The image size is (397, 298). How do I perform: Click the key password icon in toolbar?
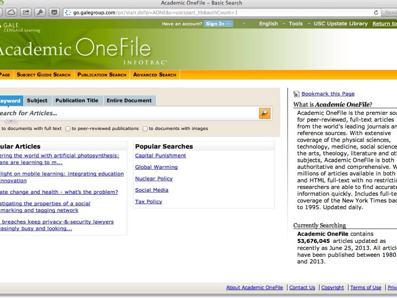click(x=40, y=12)
